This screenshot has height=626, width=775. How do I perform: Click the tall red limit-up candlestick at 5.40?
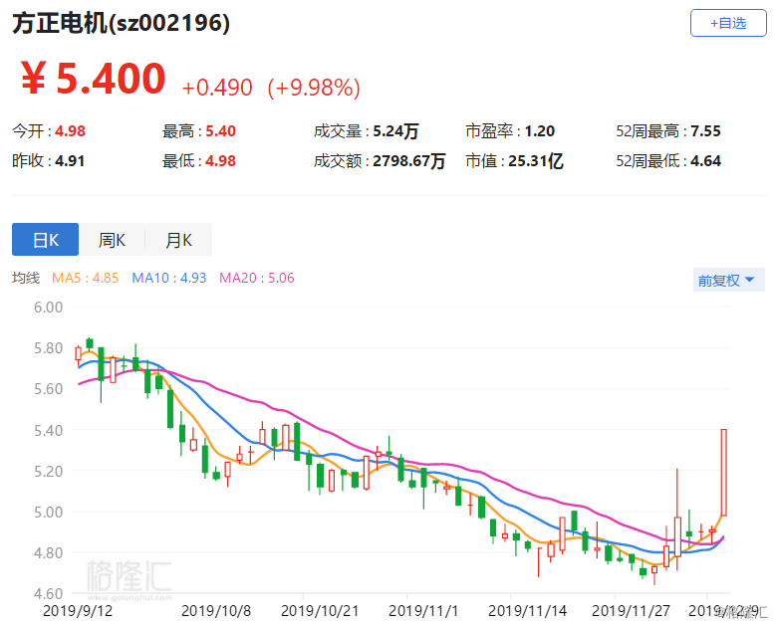tap(723, 473)
